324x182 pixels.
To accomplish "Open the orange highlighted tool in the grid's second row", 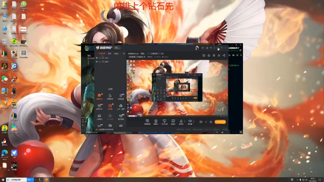I will pyautogui.click(x=110, y=107).
